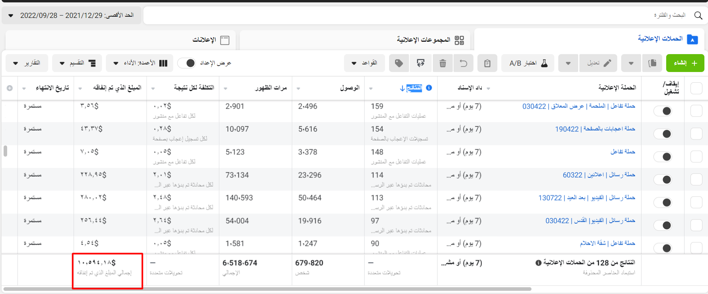Click the horizontal scrollbar at bottom
The image size is (708, 294).
(267, 289)
